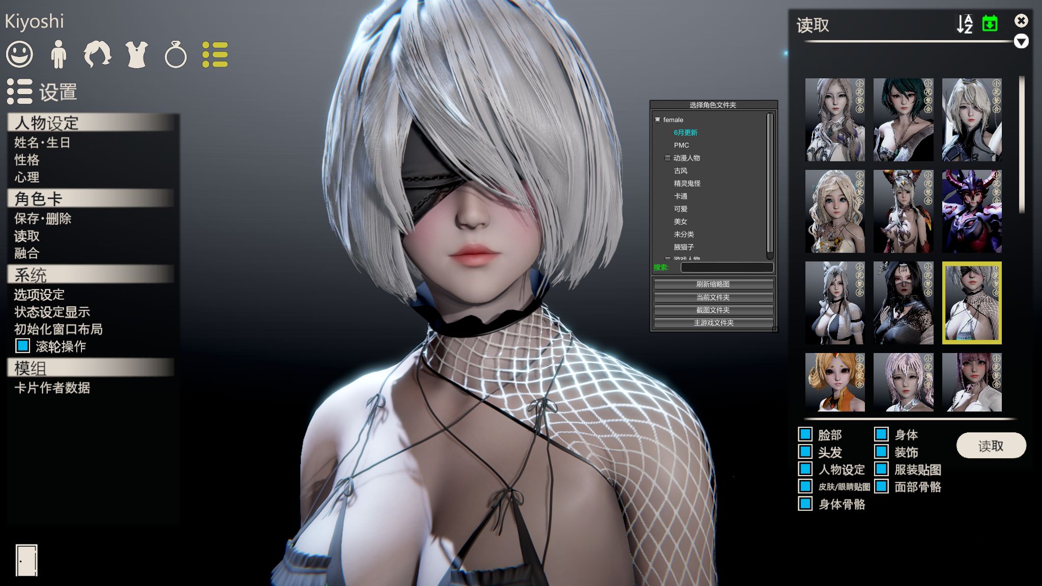
Task: Open the body editing tab icon
Action: [59, 54]
